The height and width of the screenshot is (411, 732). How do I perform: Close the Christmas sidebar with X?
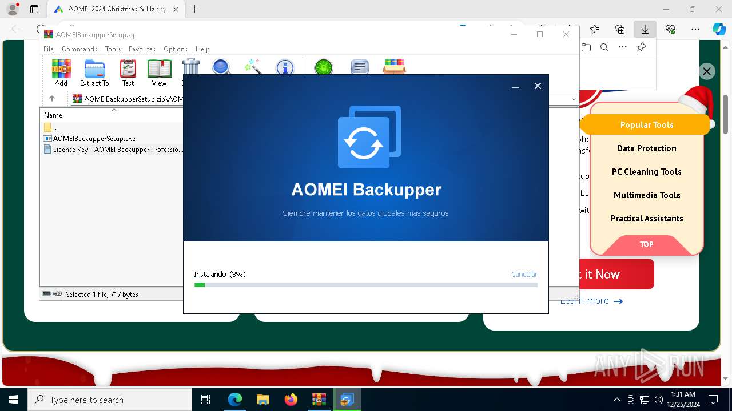[707, 71]
